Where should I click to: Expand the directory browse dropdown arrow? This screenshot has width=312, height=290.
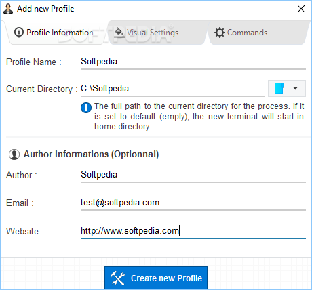point(295,88)
